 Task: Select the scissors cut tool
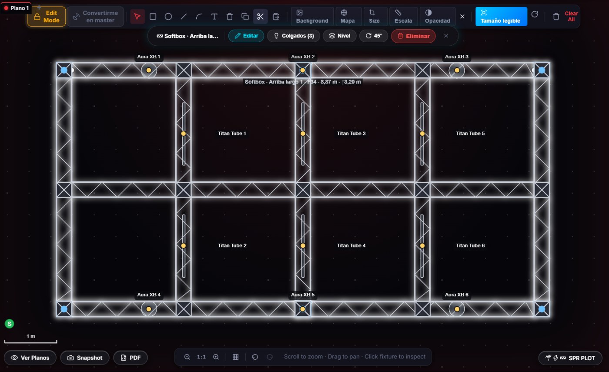[x=260, y=17]
